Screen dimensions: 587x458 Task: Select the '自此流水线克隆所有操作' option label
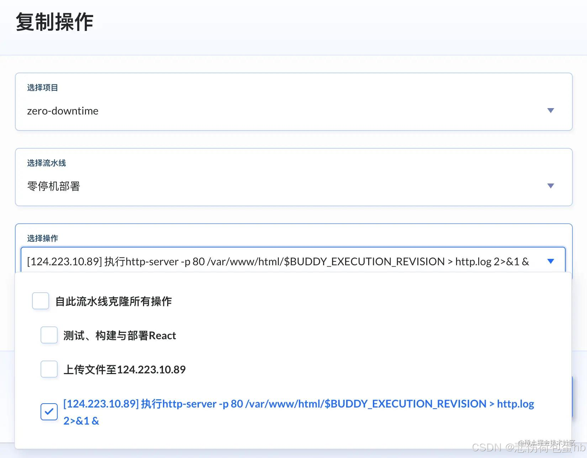[x=113, y=301]
